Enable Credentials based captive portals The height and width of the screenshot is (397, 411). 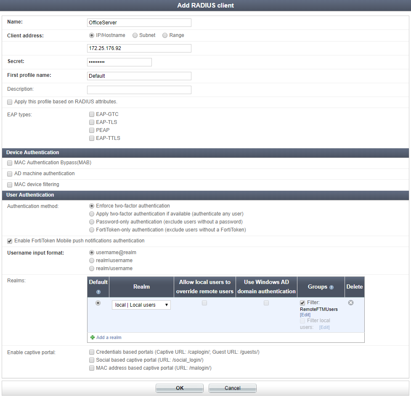coord(92,352)
